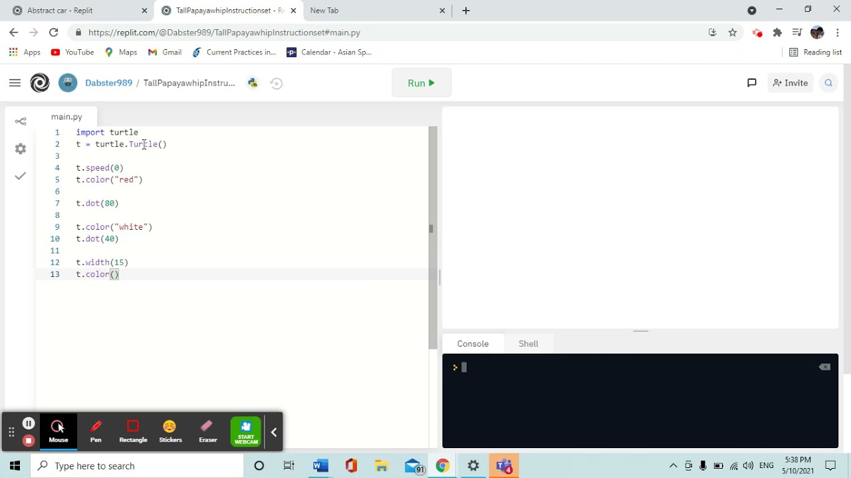Click the Windows Start button
The image size is (851, 478).
[15, 465]
